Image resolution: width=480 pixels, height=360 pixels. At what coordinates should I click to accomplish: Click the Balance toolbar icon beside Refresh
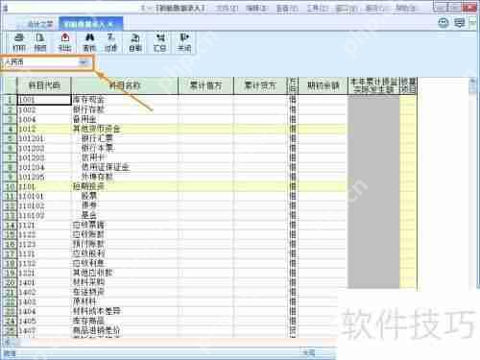159,42
